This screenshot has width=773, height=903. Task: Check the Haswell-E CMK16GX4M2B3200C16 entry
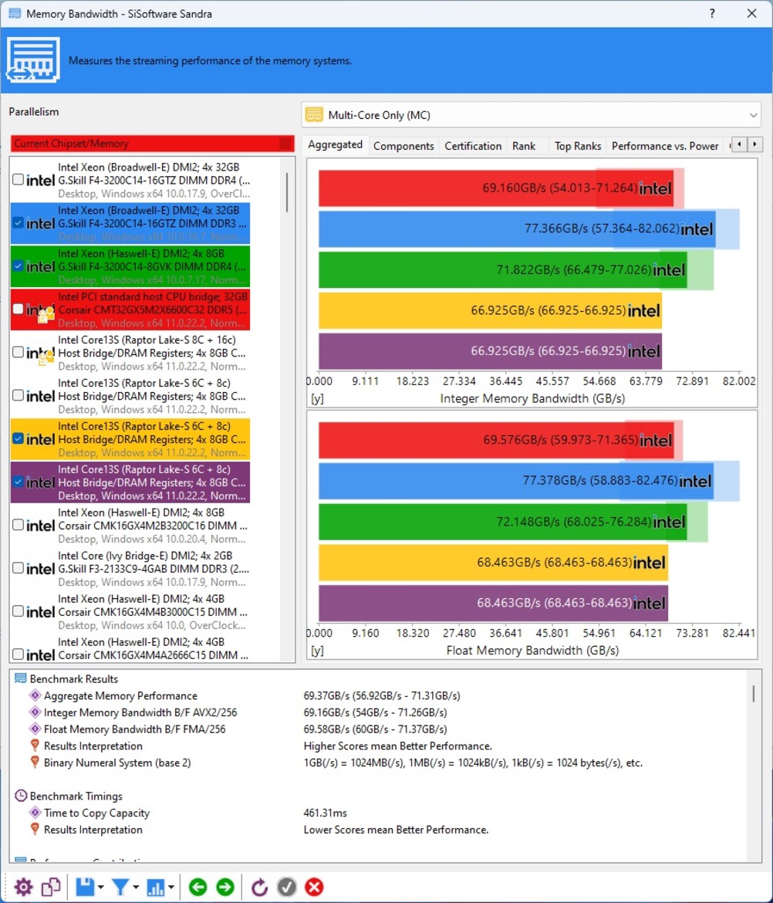pyautogui.click(x=18, y=525)
